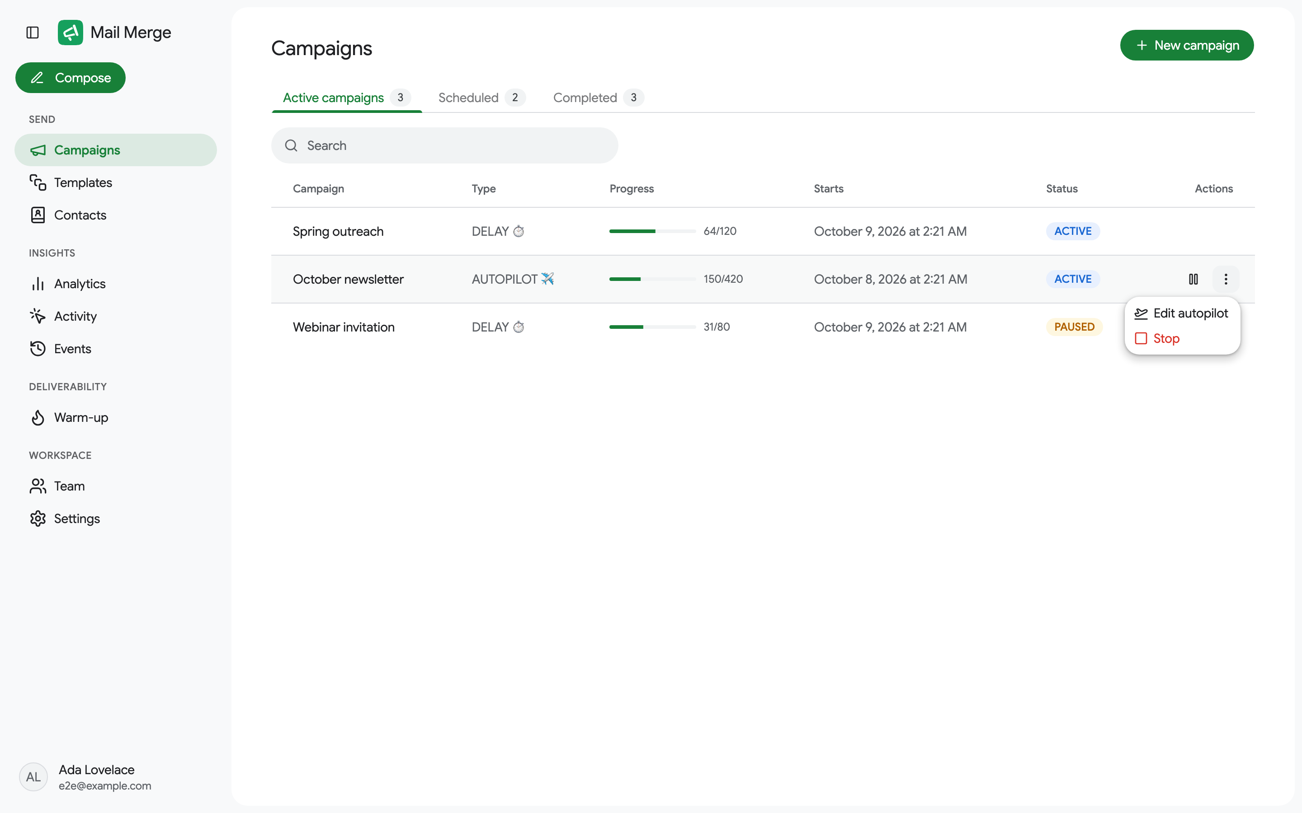Click the New campaign button
Image resolution: width=1302 pixels, height=813 pixels.
(1186, 45)
